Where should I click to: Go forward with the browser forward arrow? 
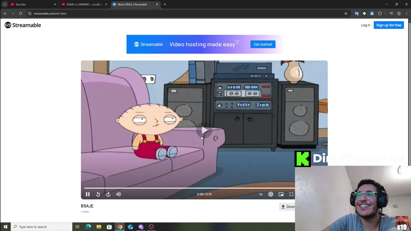(x=13, y=13)
